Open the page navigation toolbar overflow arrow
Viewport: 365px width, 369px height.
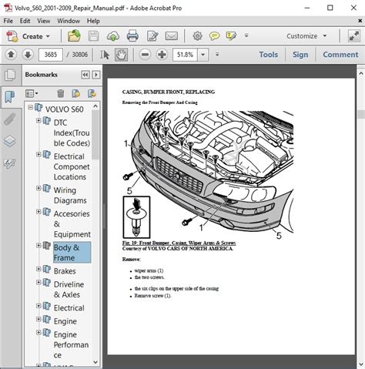[x=217, y=54]
